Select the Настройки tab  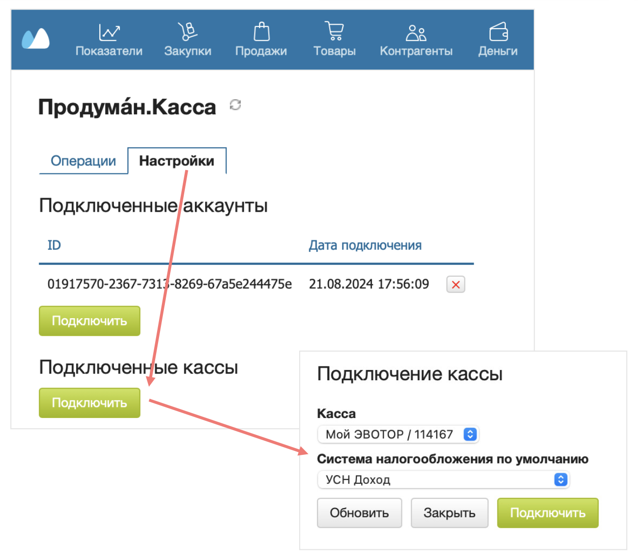click(x=177, y=161)
